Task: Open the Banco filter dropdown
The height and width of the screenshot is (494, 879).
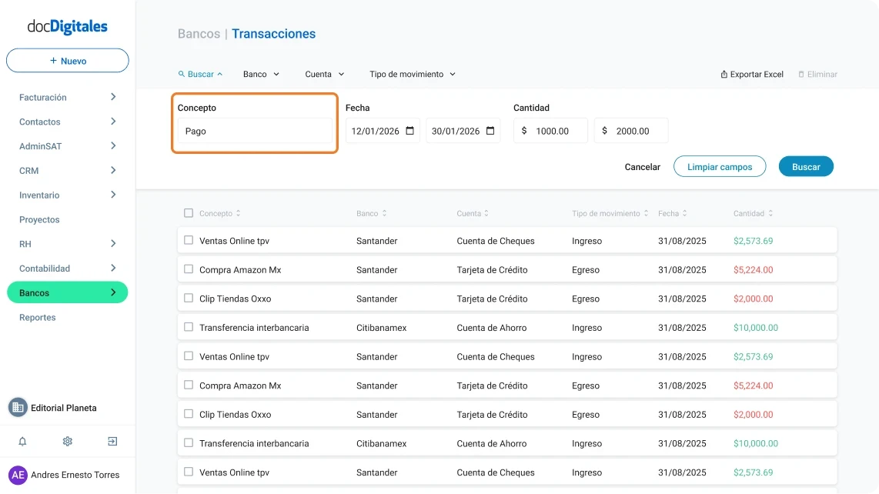Action: [x=260, y=74]
